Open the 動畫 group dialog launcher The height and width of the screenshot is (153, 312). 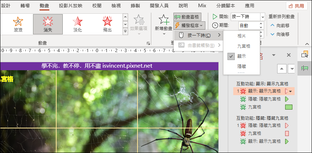[x=148, y=43]
